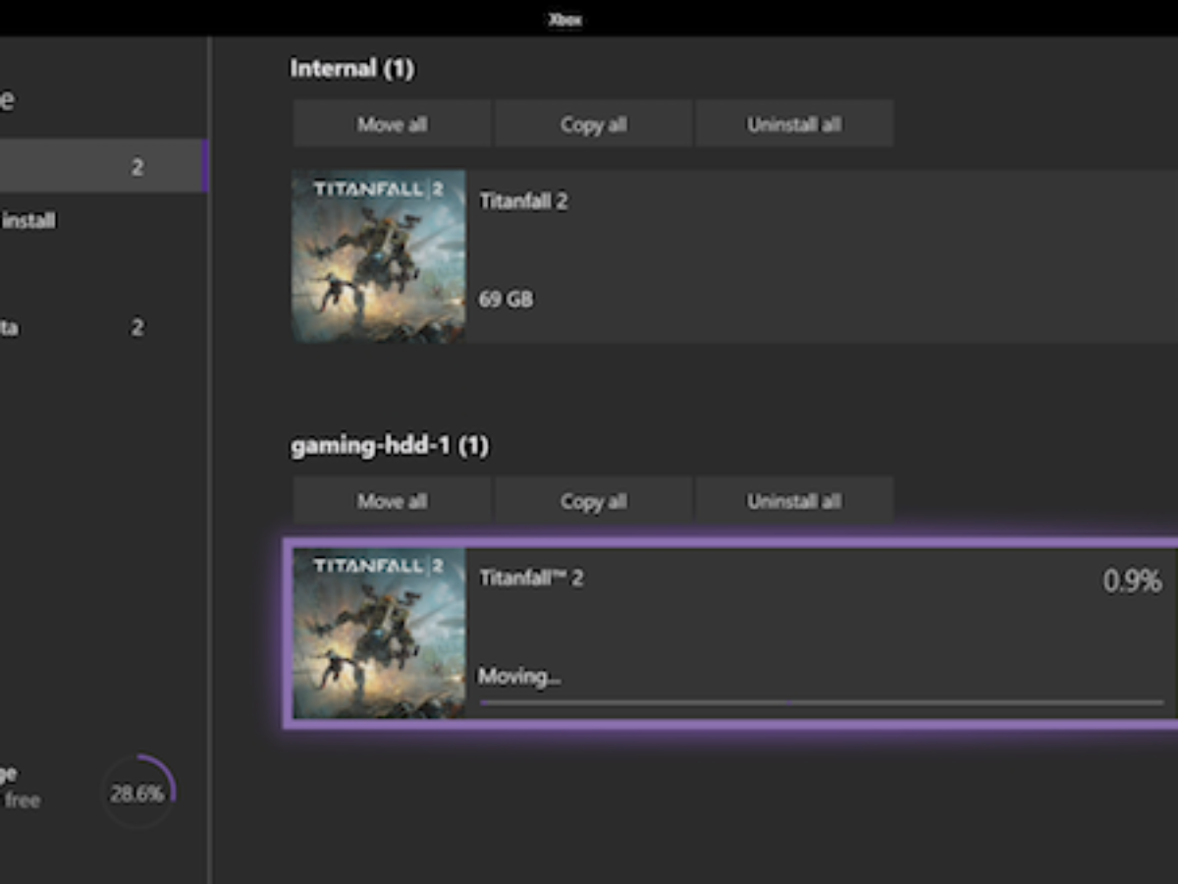Click Copy all under gaming-hdd-1
This screenshot has height=884, width=1178.
(x=593, y=501)
